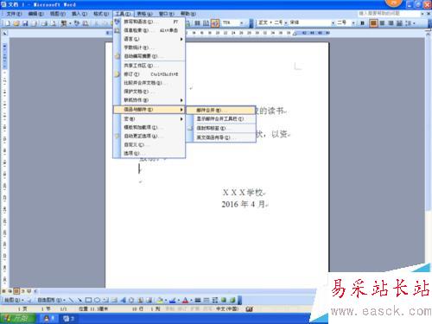Select the Line drawing tool
Screen dimensions: 432x324
[x=71, y=300]
